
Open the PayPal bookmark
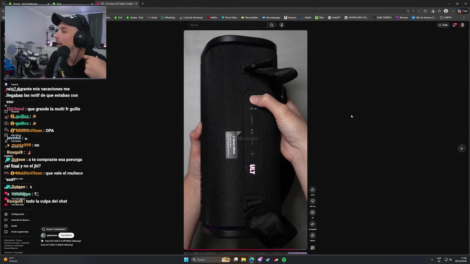click(306, 18)
